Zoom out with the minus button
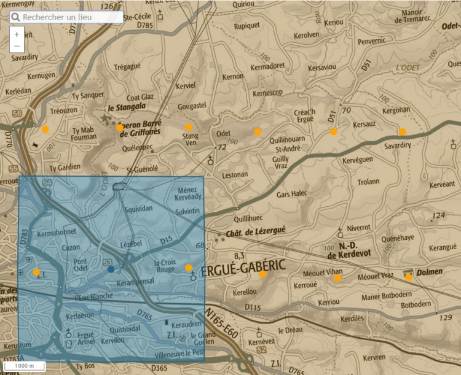 (17, 46)
